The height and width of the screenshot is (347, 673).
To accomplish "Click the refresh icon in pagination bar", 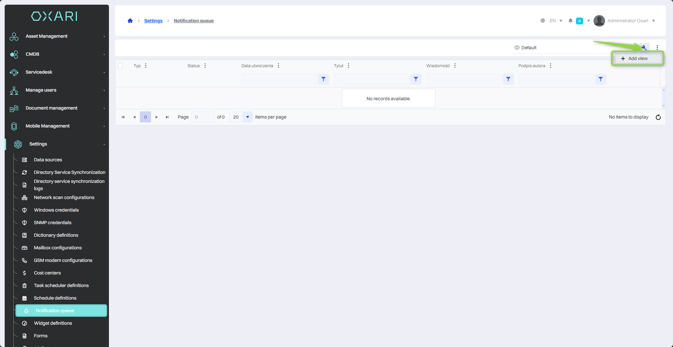I will 658,117.
